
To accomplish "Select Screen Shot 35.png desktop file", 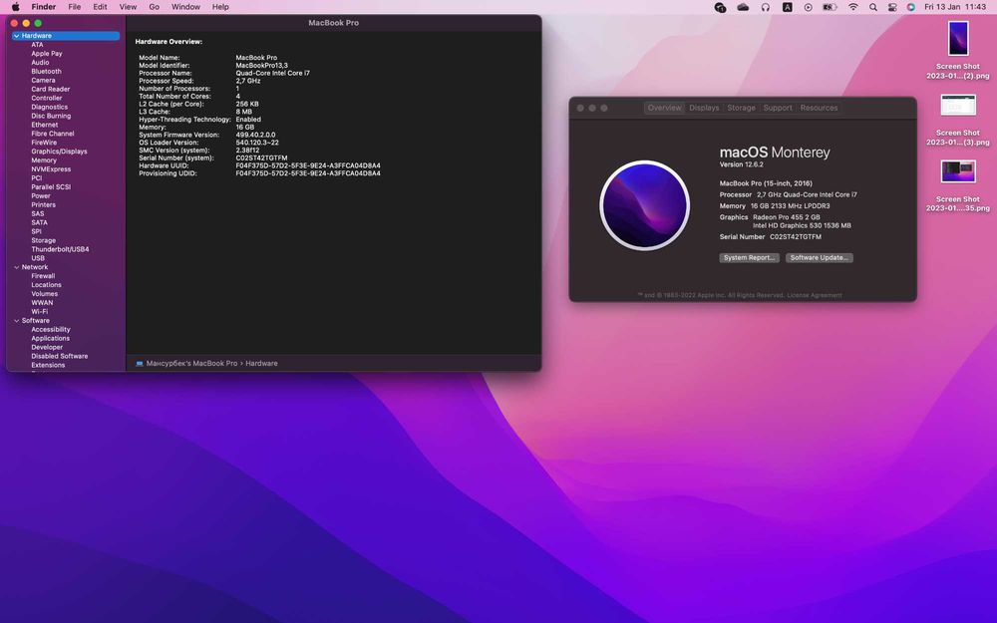I will click(957, 186).
